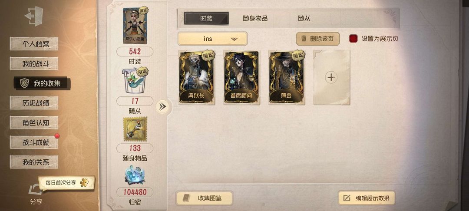Click the puzzle piece daily share badge

coord(85,182)
